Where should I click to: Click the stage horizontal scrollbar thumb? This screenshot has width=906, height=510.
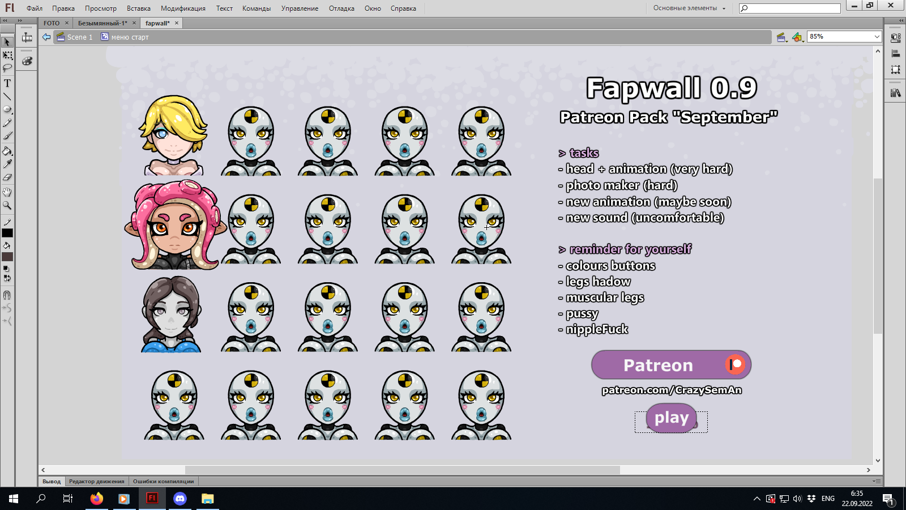click(x=403, y=470)
